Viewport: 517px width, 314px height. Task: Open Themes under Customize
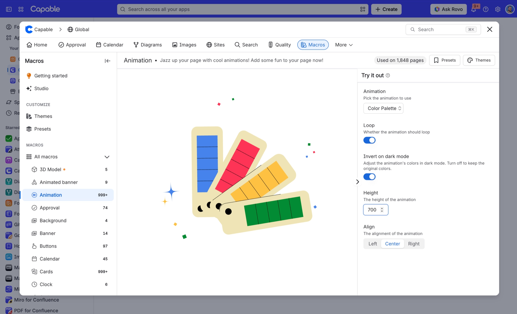tap(68, 116)
